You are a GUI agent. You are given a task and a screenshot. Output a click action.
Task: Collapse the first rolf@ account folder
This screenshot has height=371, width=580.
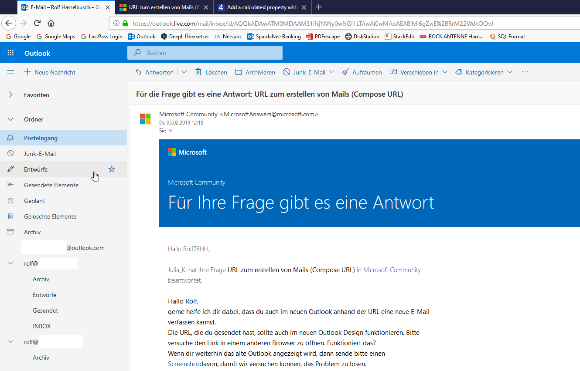pyautogui.click(x=10, y=263)
